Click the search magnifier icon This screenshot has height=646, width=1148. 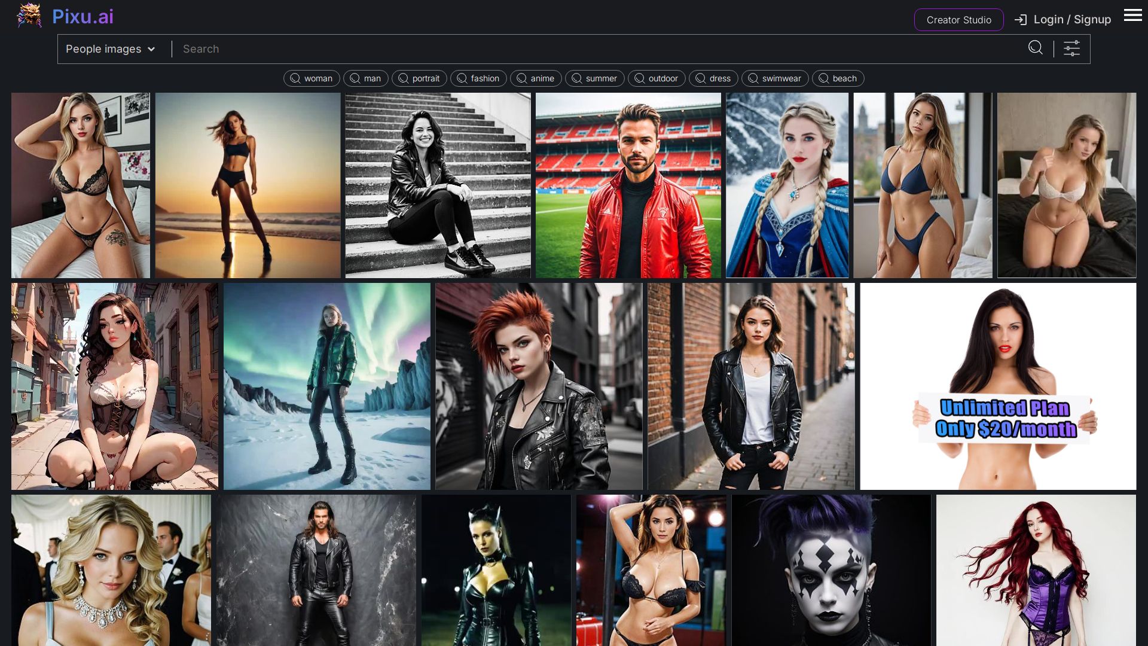pyautogui.click(x=1036, y=48)
